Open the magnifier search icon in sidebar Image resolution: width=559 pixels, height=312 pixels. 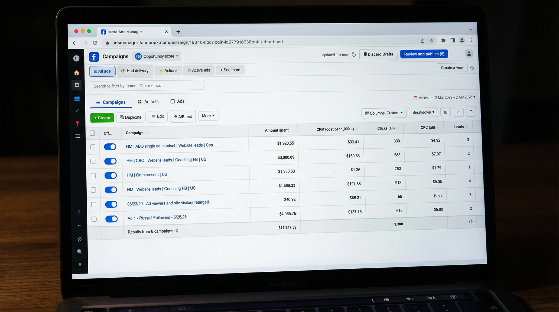pyautogui.click(x=79, y=252)
